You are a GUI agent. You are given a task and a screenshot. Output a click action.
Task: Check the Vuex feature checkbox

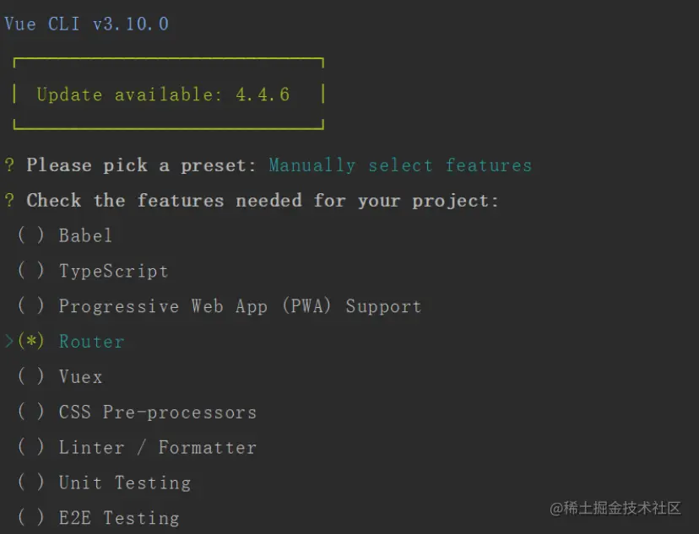coord(30,377)
